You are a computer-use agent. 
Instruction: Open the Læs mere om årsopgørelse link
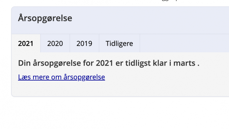62,77
